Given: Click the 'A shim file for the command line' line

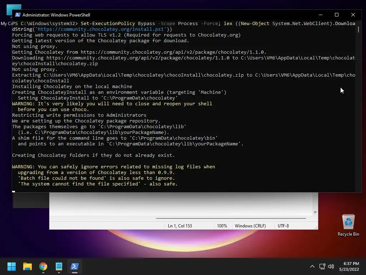Looking at the screenshot, I should (x=115, y=138).
